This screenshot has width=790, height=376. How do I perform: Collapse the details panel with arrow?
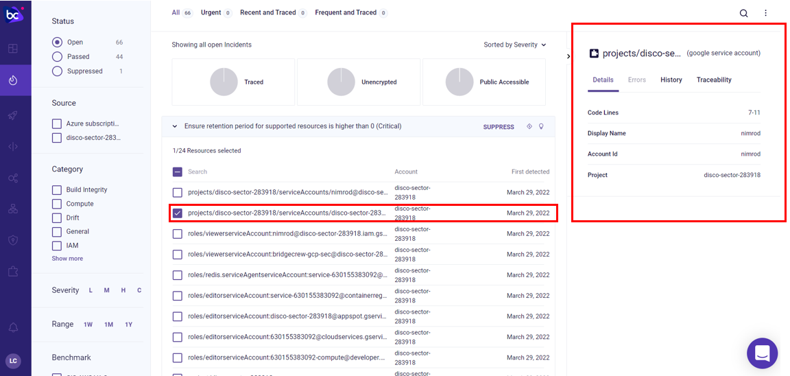pos(568,56)
